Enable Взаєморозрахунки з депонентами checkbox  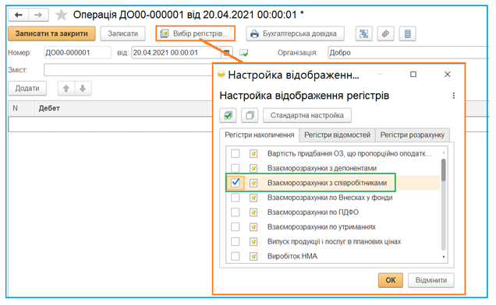tap(235, 168)
